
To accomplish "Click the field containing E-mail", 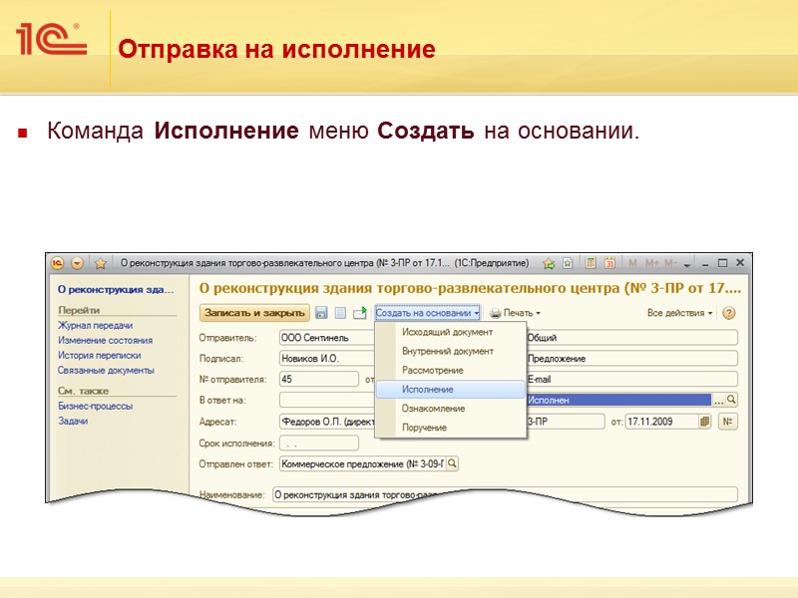I will coord(631,380).
